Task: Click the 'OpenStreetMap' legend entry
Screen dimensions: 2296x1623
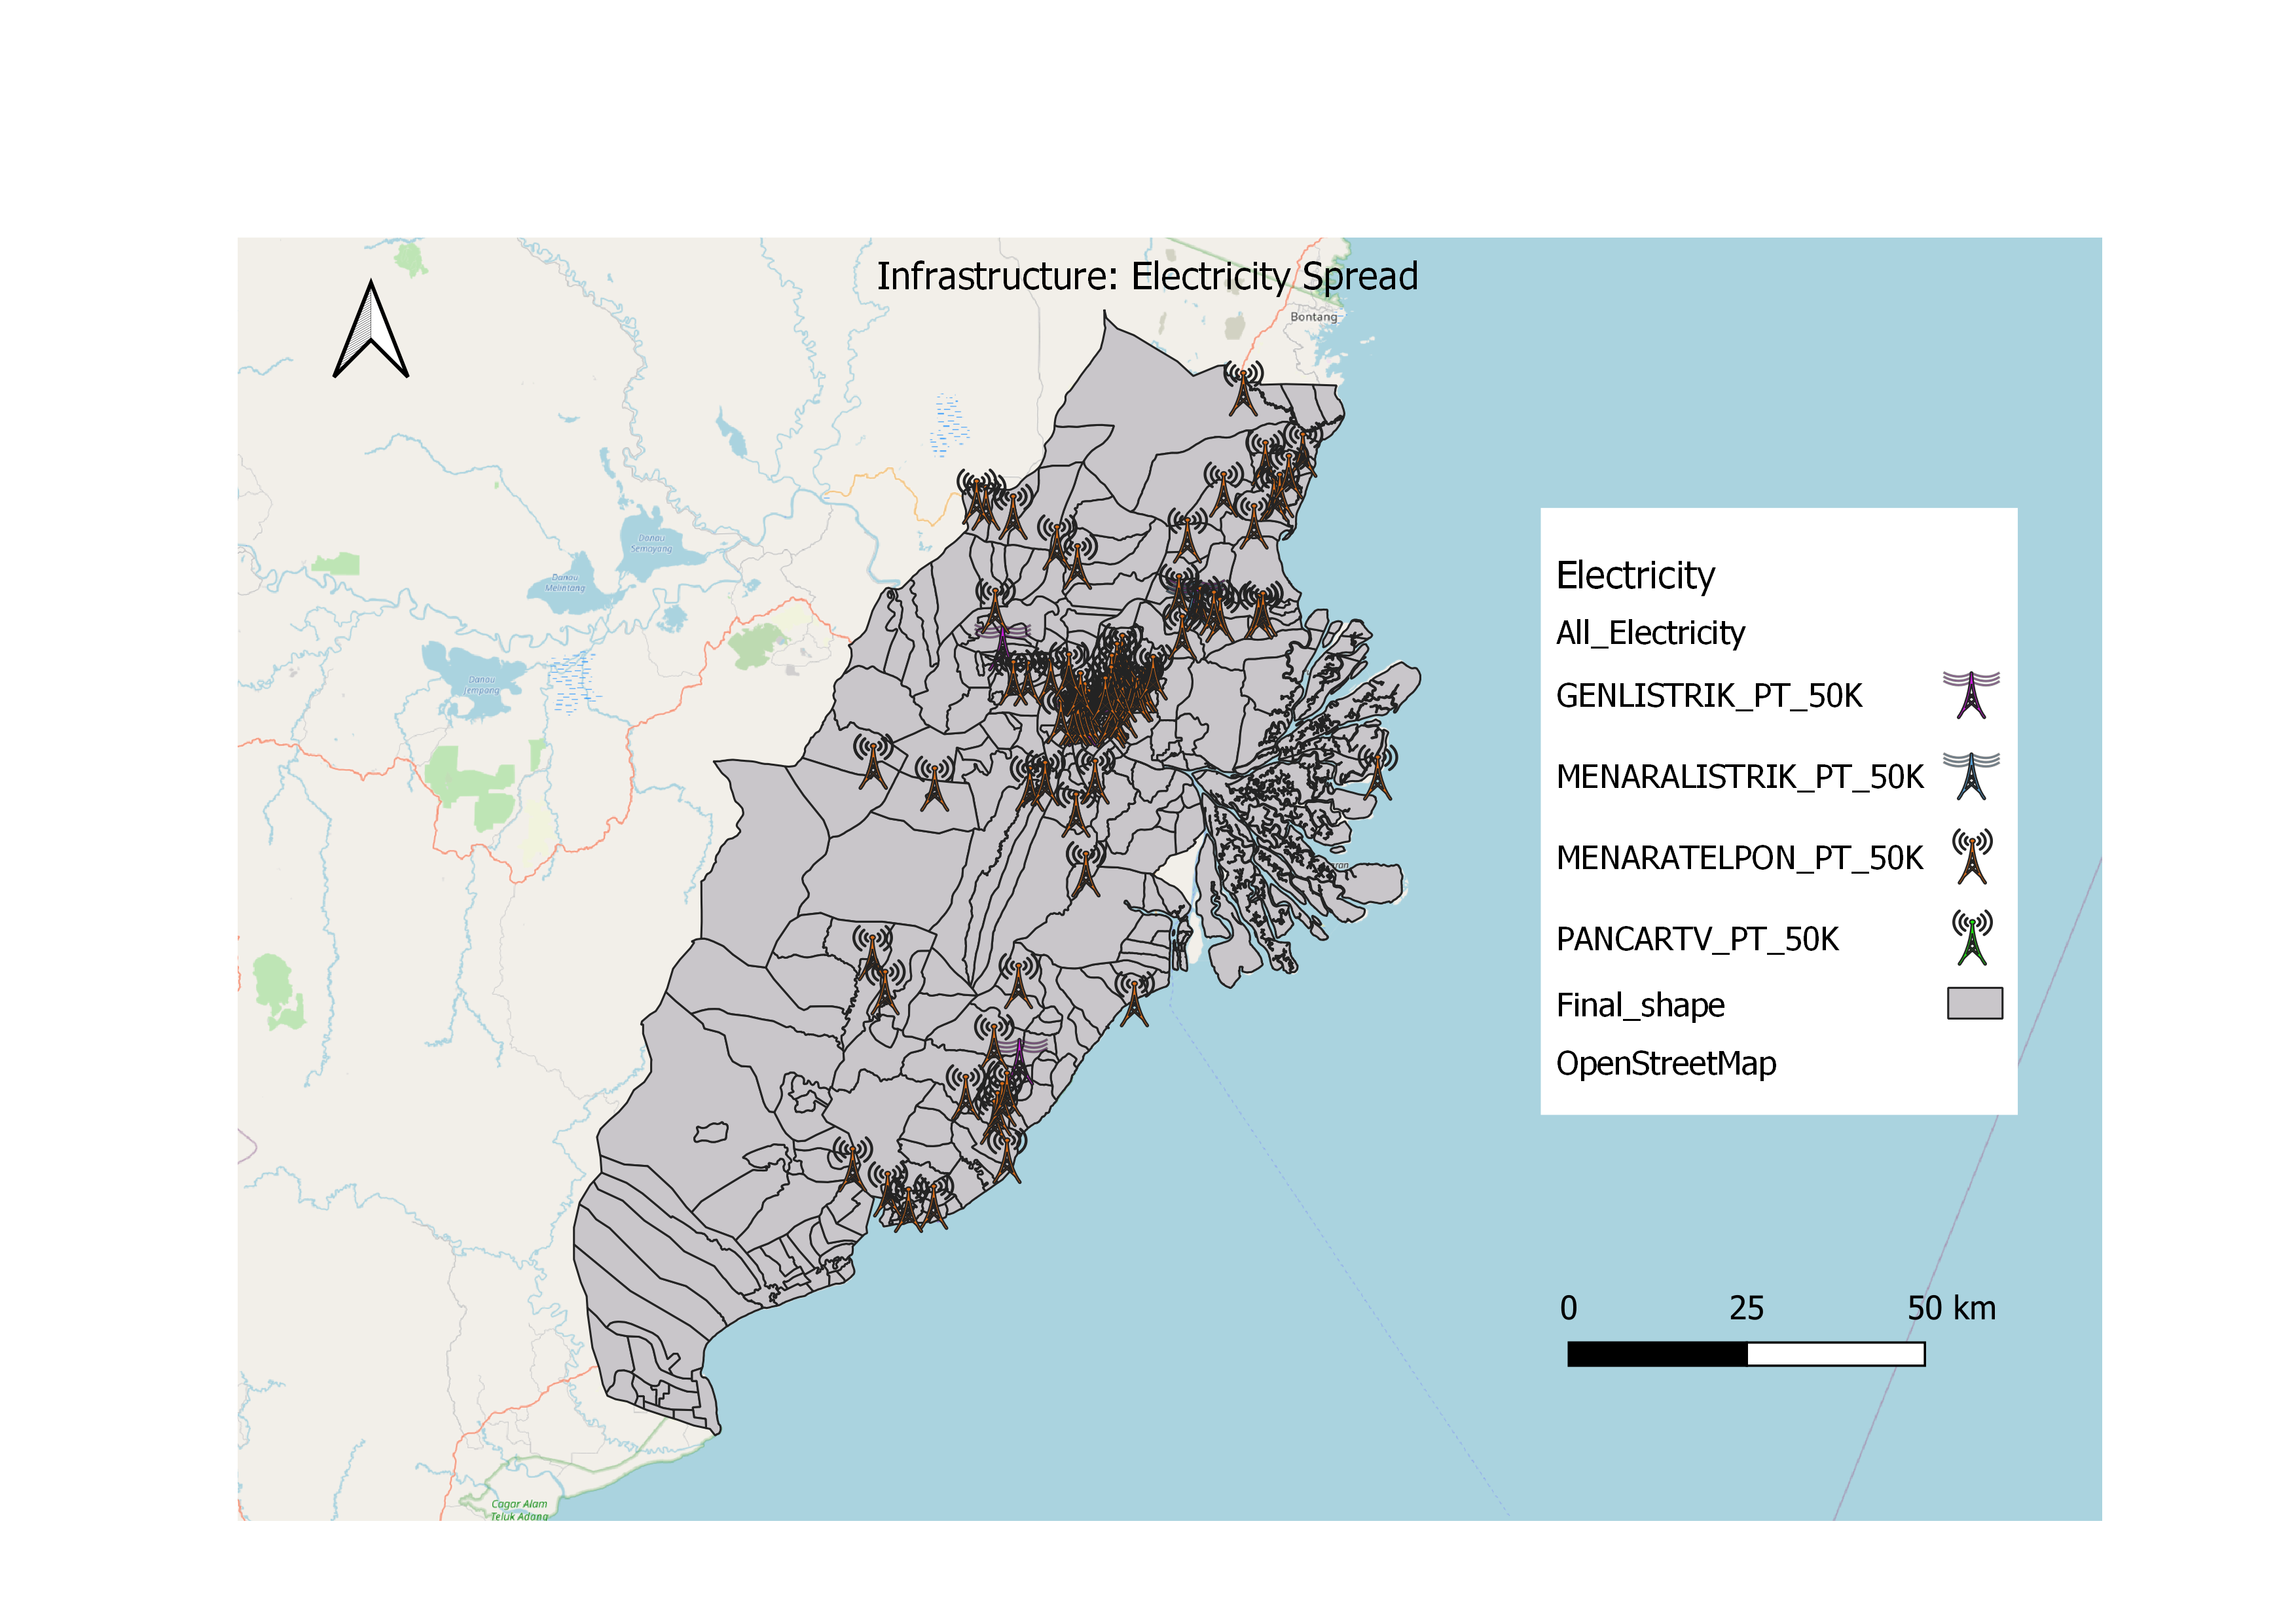Action: pos(1666,1063)
